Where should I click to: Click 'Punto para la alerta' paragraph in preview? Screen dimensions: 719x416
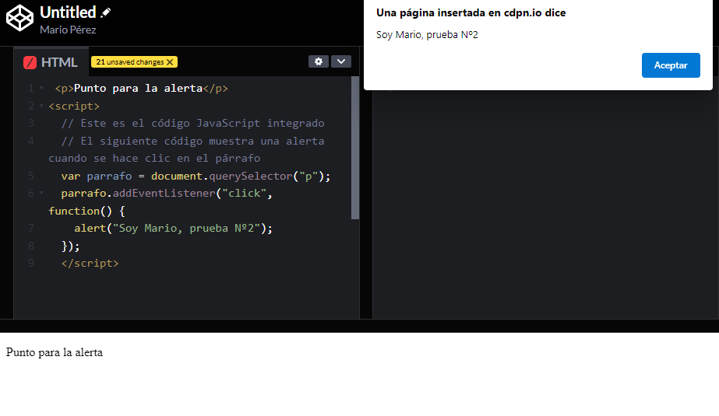coord(54,352)
